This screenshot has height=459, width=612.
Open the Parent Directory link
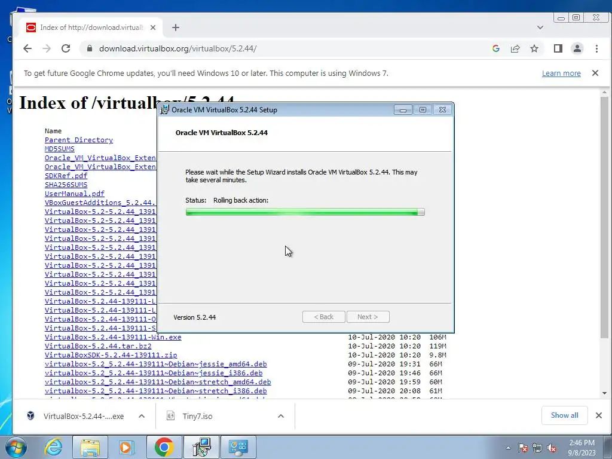click(79, 140)
